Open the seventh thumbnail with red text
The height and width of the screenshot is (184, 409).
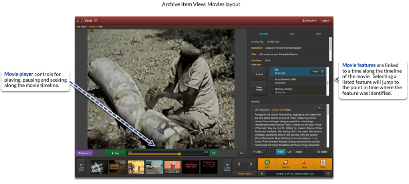coord(209,167)
